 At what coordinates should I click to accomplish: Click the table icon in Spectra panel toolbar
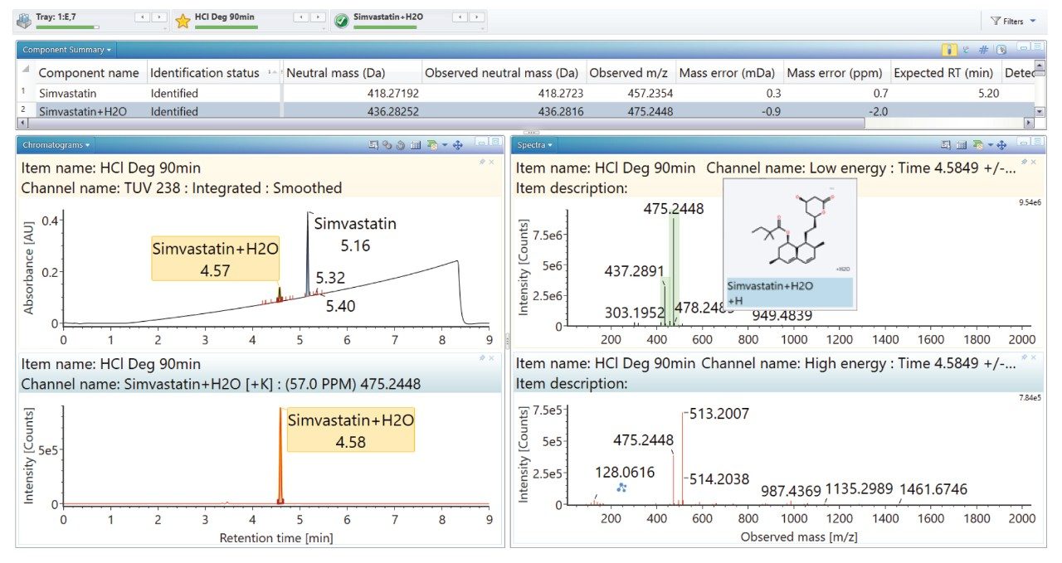[962, 145]
